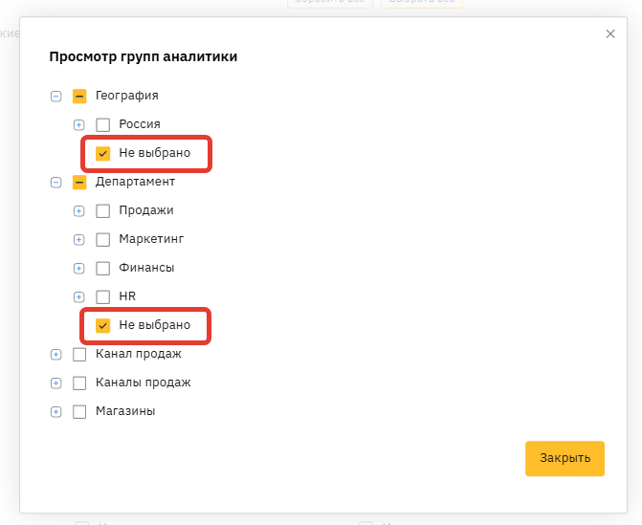Check the Россия checkbox
642x525 pixels.
103,124
